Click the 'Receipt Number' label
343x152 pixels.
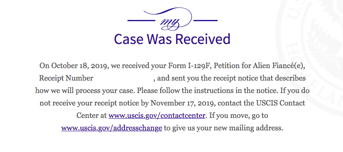(66, 78)
